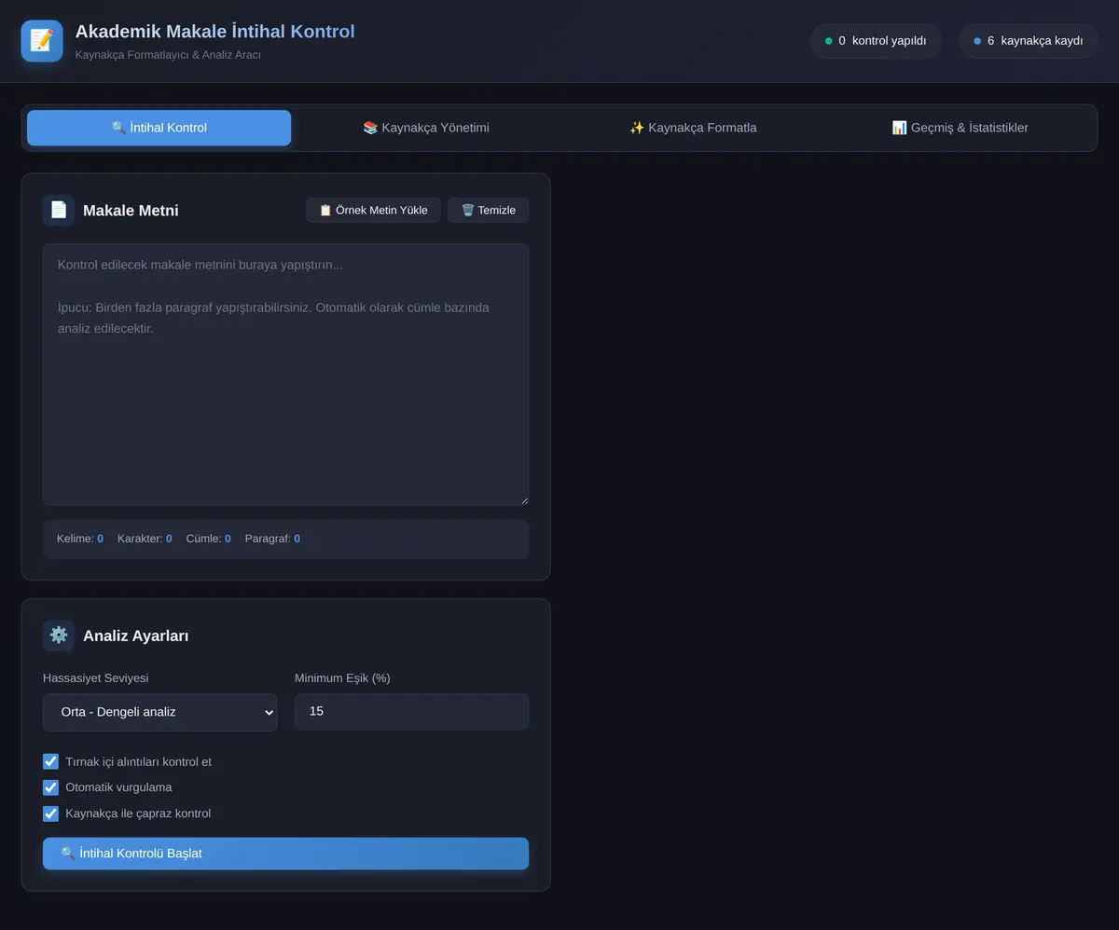The image size is (1119, 930).
Task: Open the İntihal Kontrol tab
Action: pyautogui.click(x=159, y=128)
